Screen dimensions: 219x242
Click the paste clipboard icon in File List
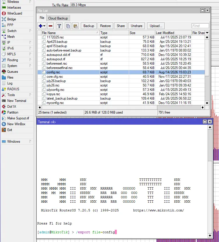coord(75,26)
